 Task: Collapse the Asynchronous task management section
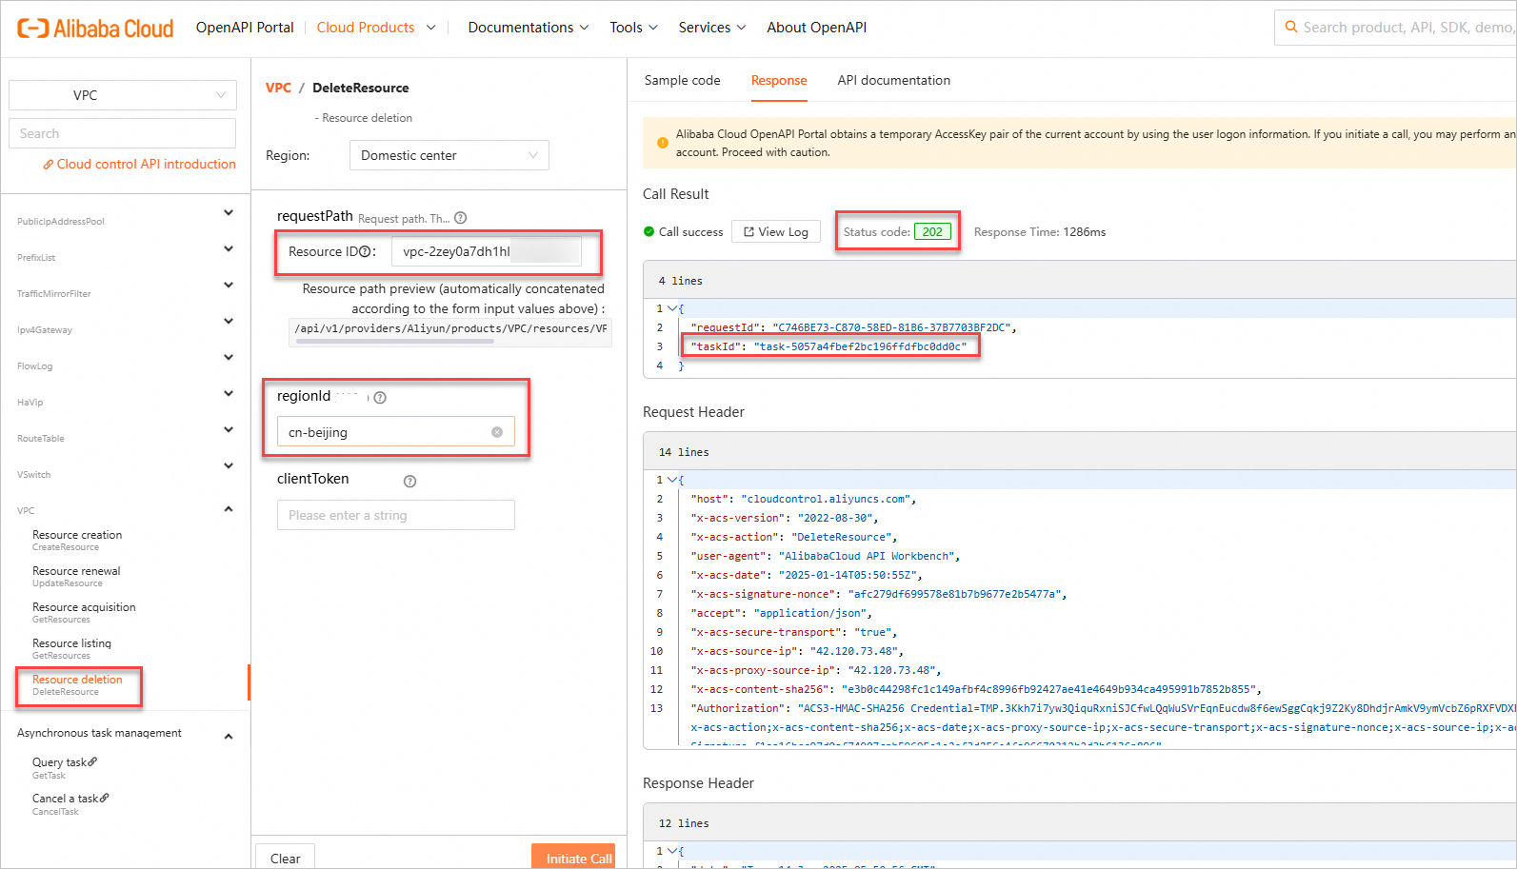229,736
